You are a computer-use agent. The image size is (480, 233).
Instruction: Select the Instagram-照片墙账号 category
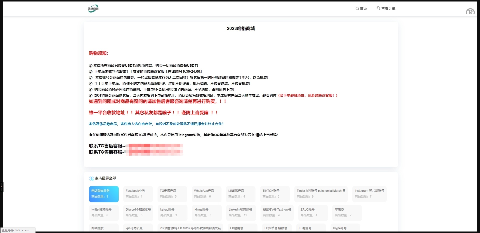[369, 194]
